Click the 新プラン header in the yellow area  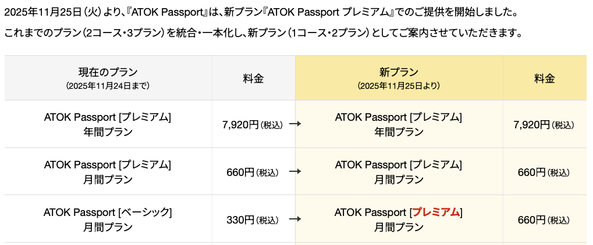399,73
